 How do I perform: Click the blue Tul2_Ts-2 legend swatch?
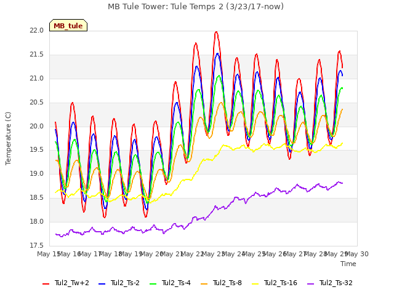coord(102,284)
